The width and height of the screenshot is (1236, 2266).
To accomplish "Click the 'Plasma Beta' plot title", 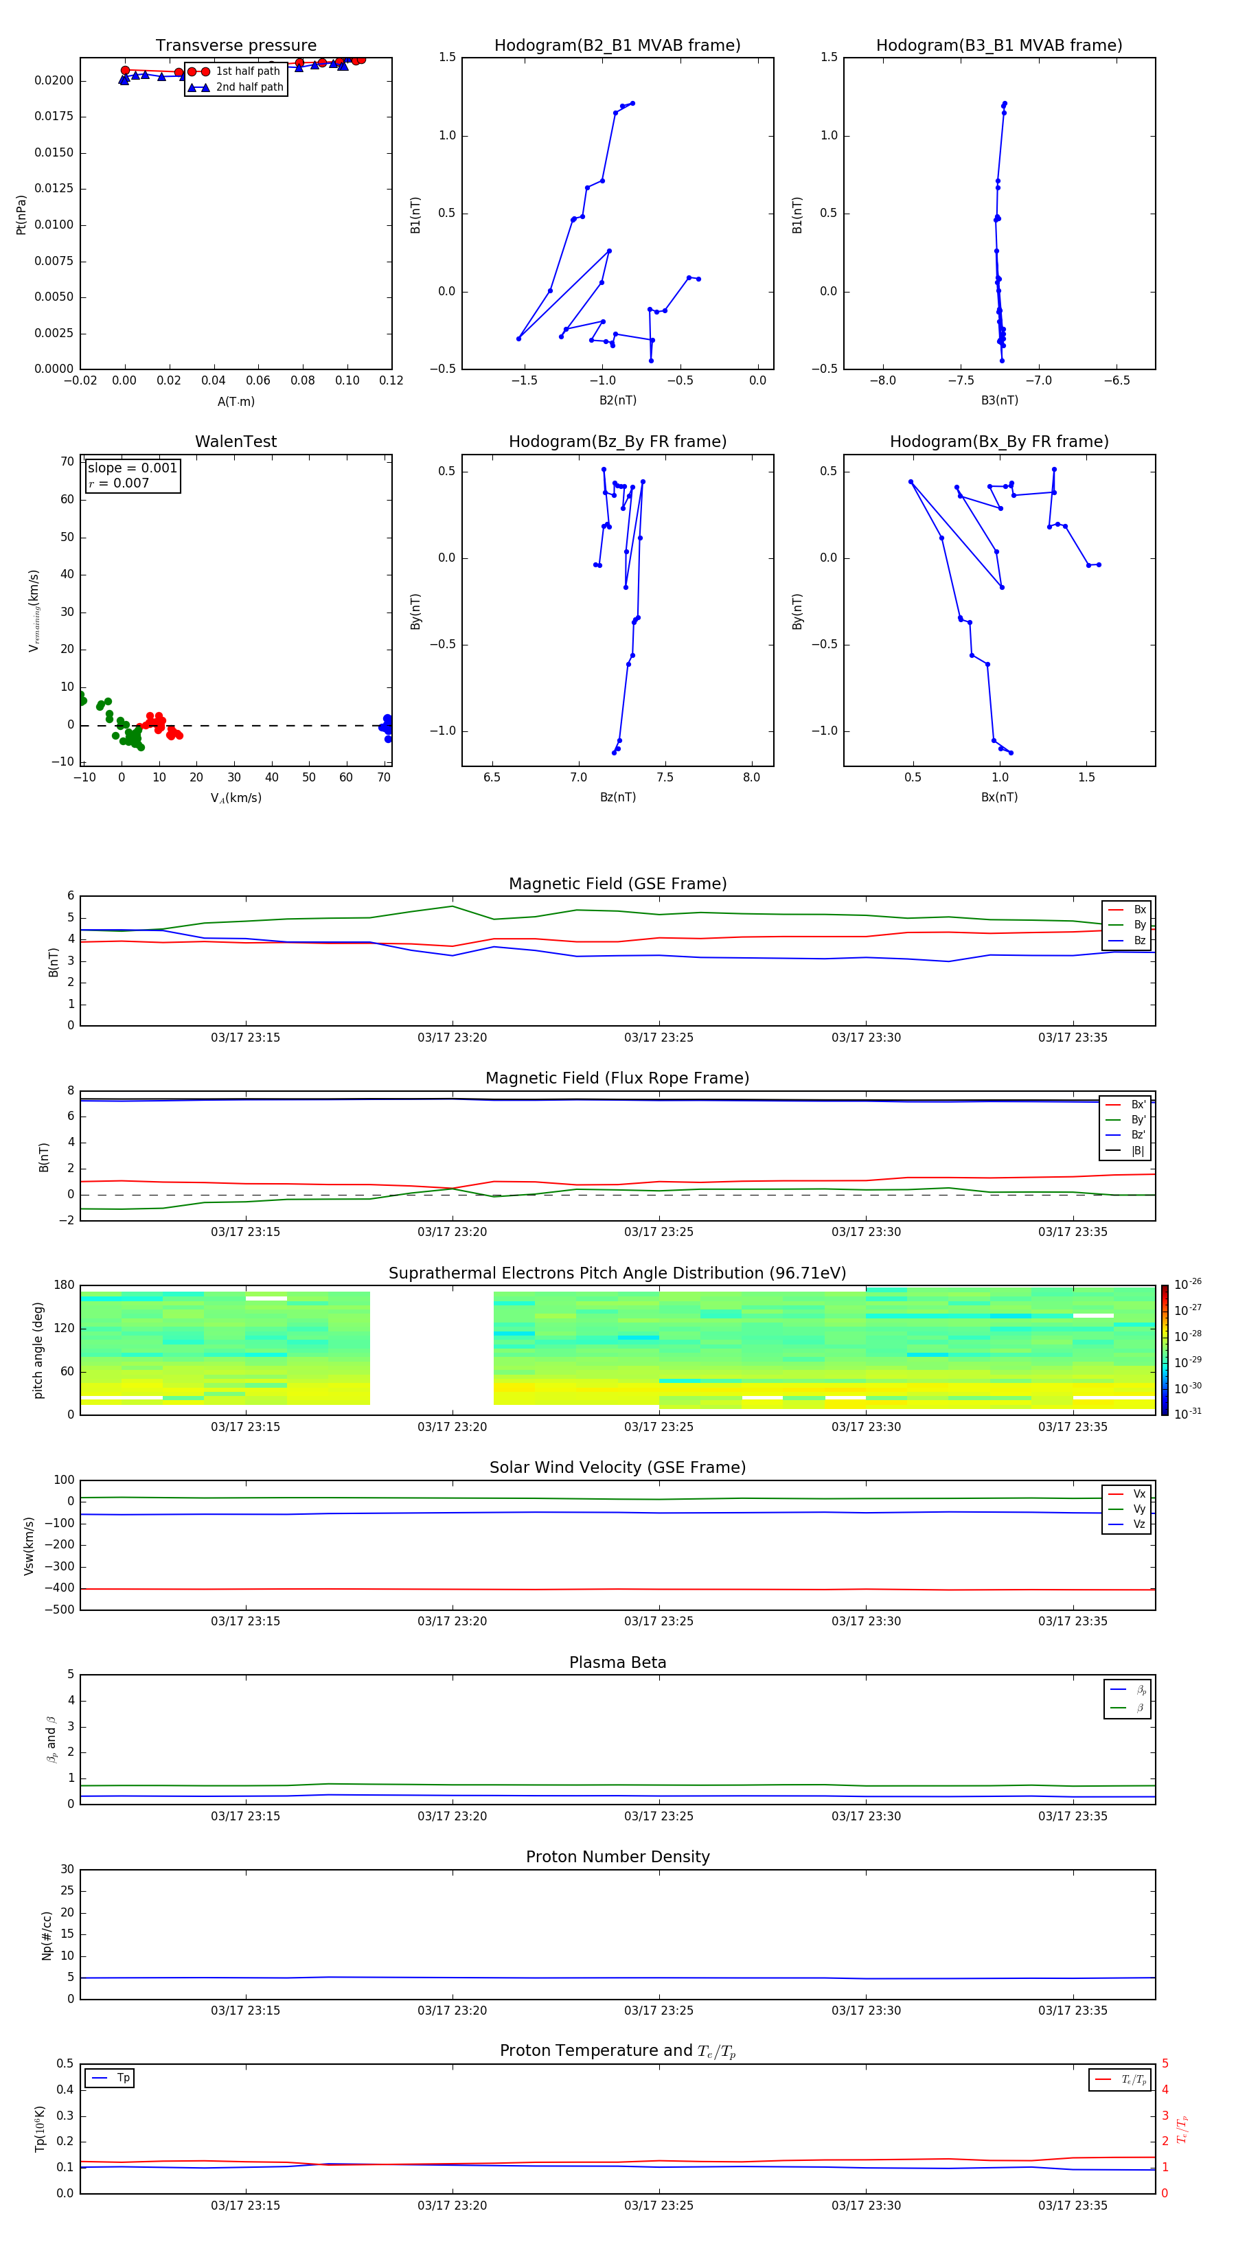I will tap(617, 1662).
